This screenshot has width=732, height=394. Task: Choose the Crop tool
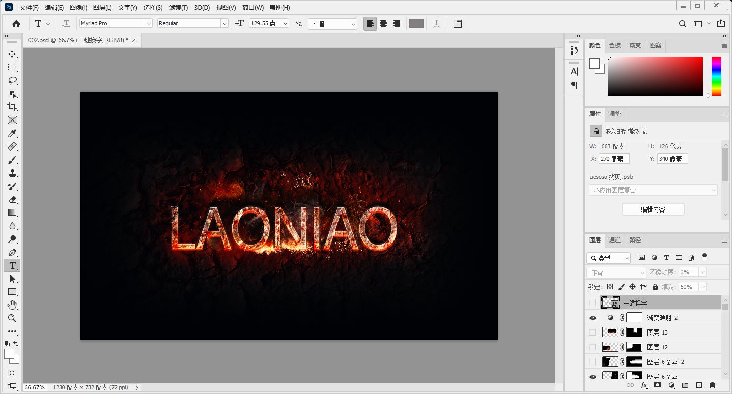click(12, 107)
